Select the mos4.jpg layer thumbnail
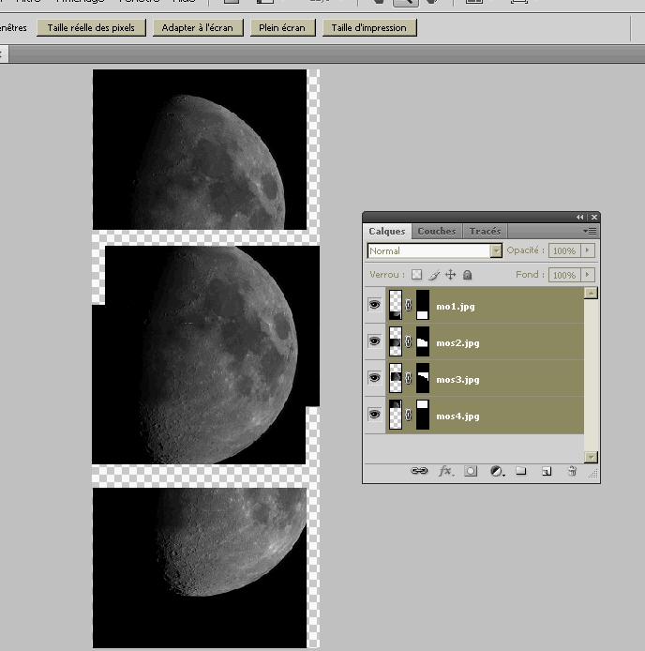Screen dimensions: 645x651 click(x=396, y=415)
